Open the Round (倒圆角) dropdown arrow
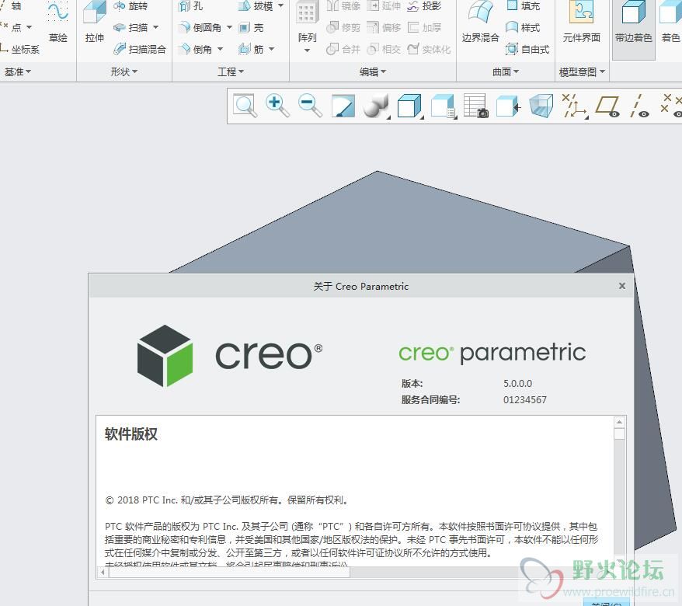682x606 pixels. click(229, 27)
